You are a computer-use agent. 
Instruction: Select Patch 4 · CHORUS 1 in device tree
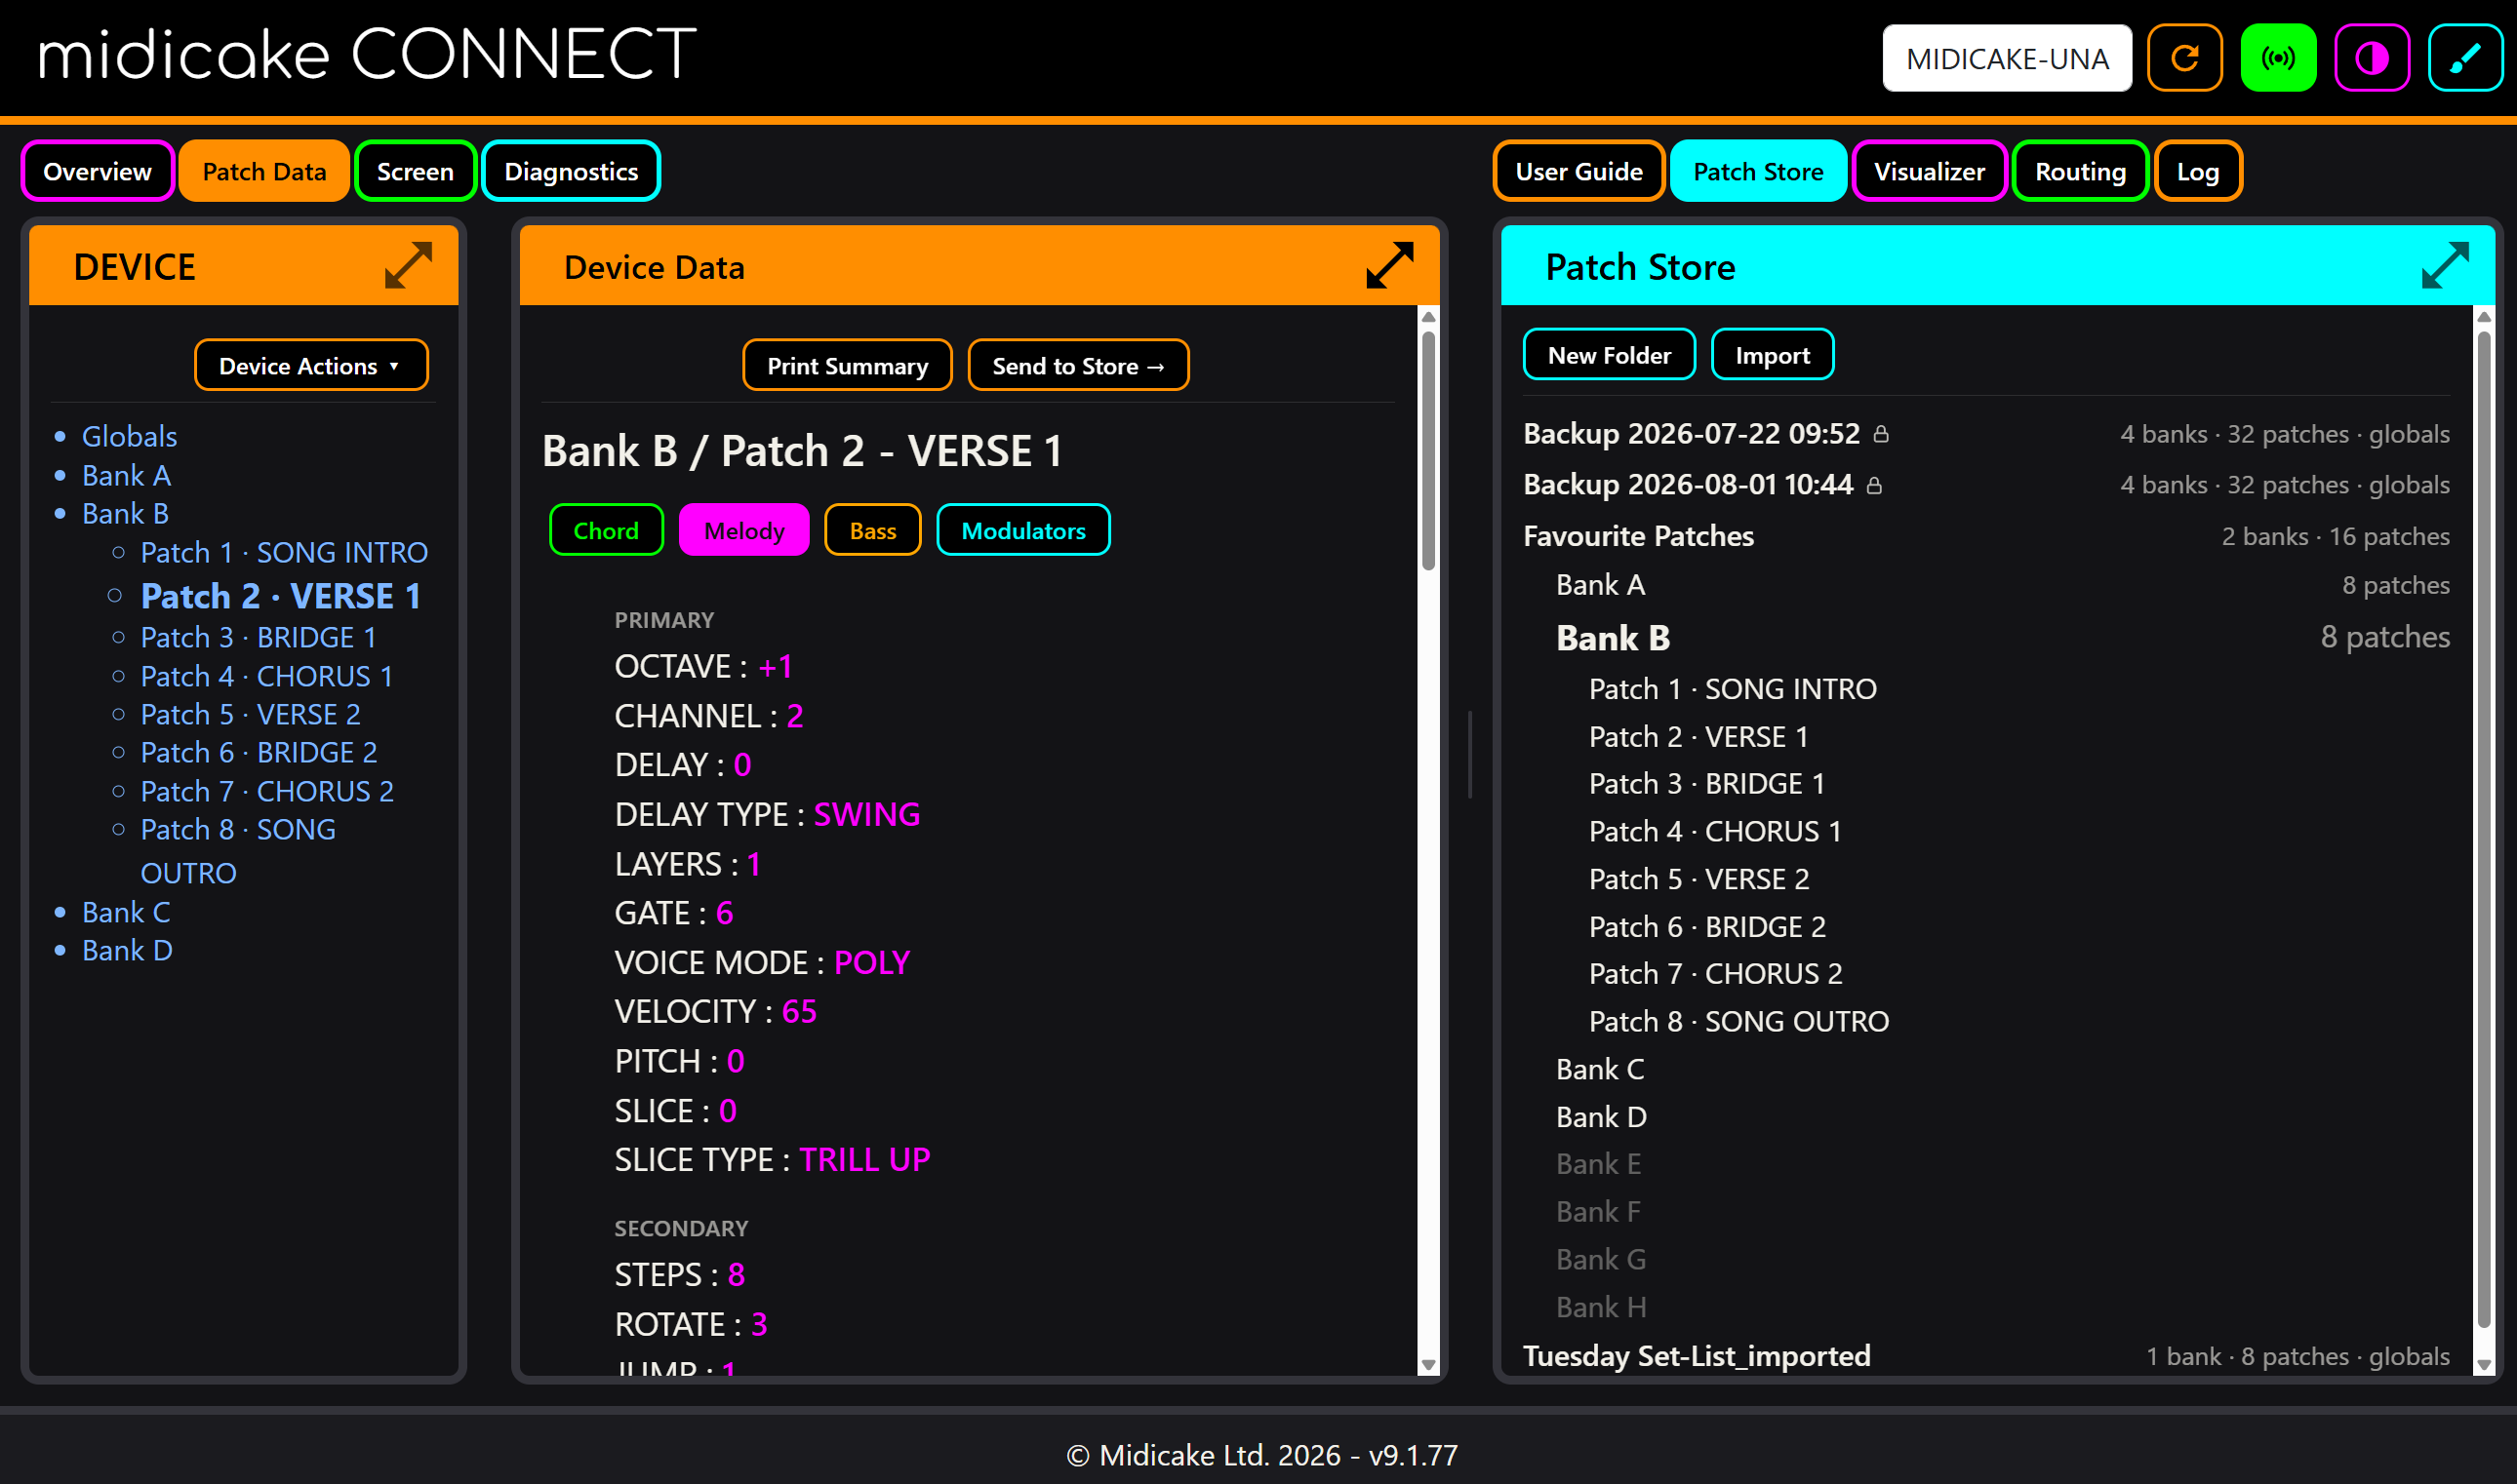[266, 676]
